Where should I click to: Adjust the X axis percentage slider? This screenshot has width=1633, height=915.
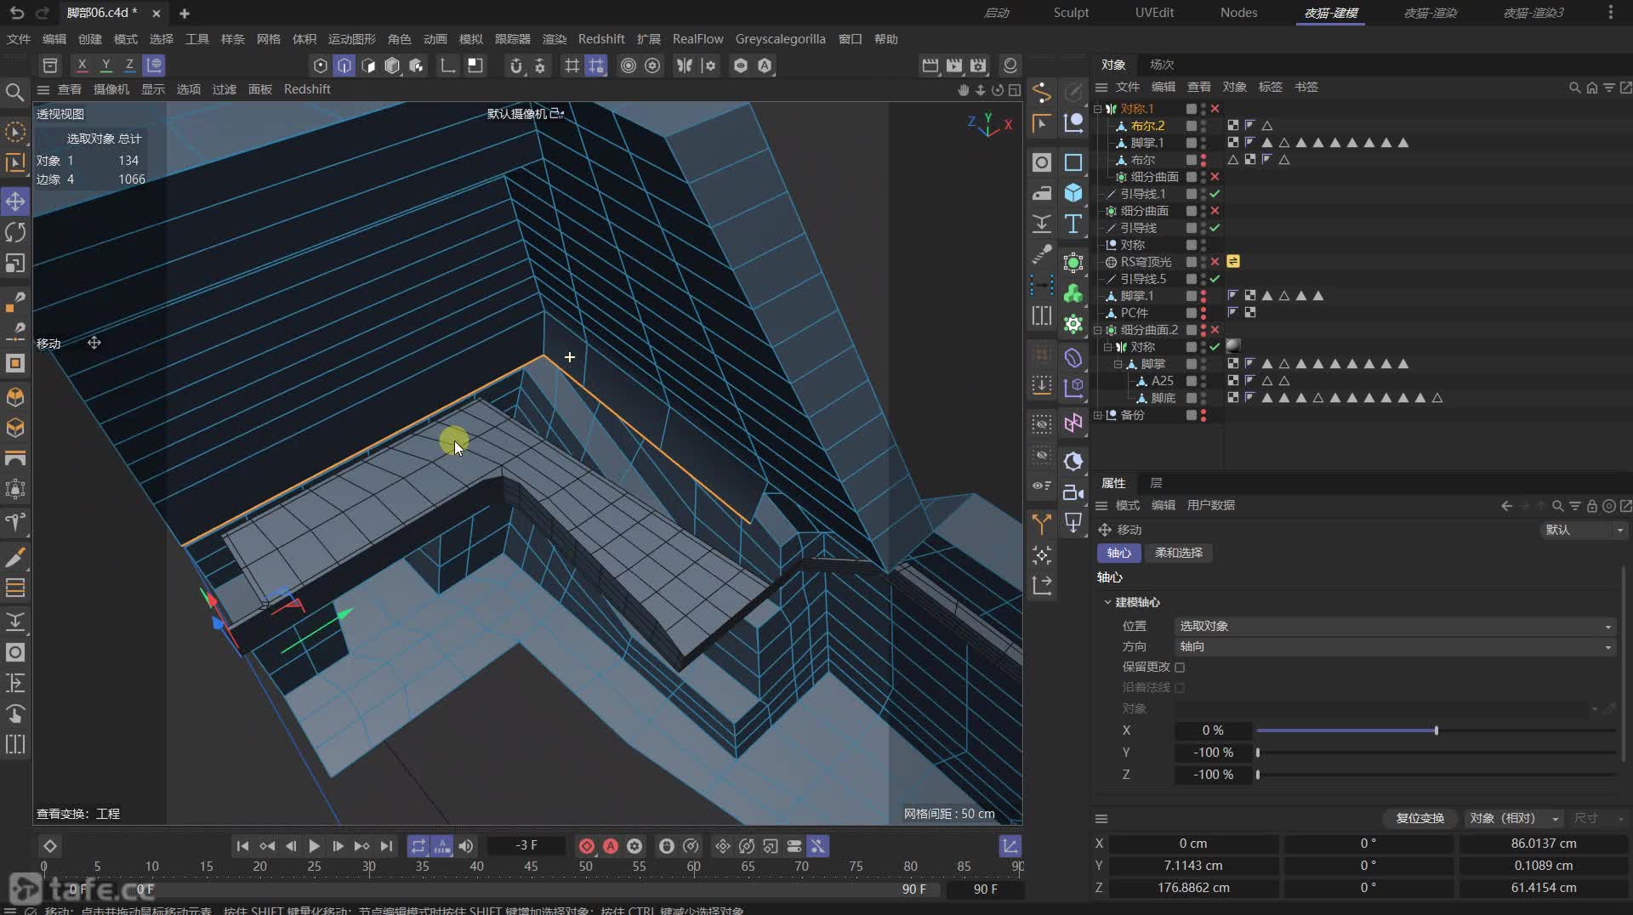point(1436,730)
